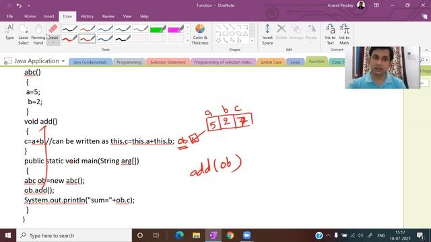Open Task View on taskbar
This screenshot has width=431, height=242.
tap(156, 235)
